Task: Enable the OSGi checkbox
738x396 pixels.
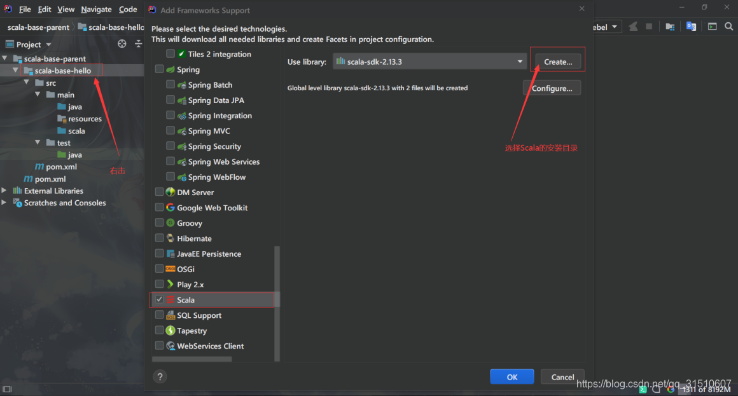Action: (x=160, y=269)
